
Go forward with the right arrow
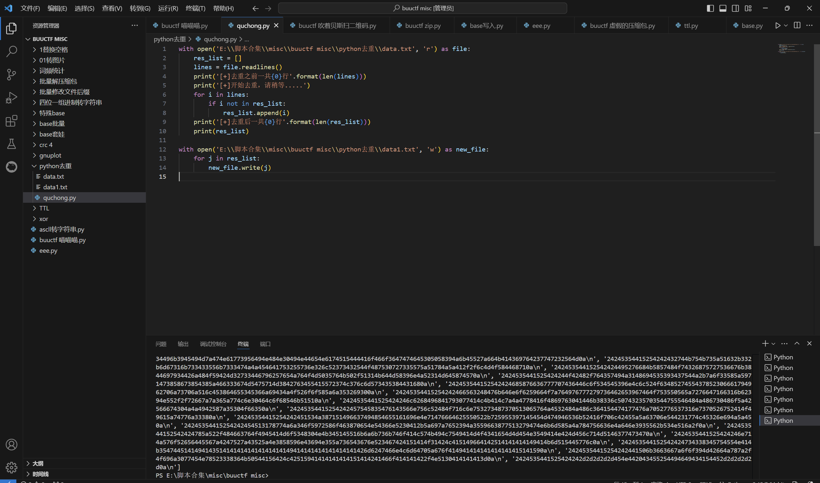coord(268,8)
